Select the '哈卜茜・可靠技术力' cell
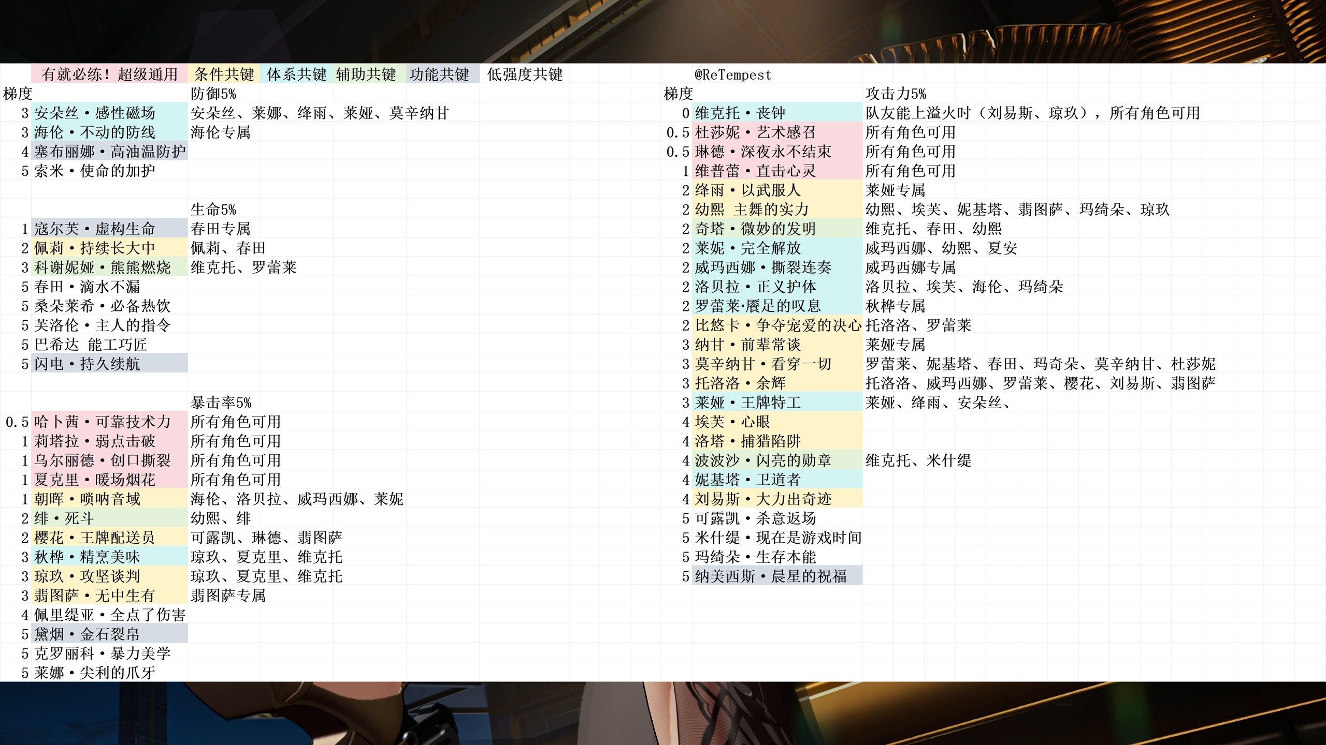This screenshot has width=1326, height=745. click(x=103, y=422)
